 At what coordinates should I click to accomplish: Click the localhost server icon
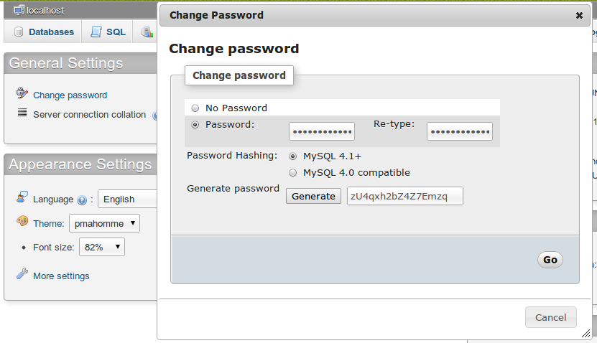pos(19,10)
